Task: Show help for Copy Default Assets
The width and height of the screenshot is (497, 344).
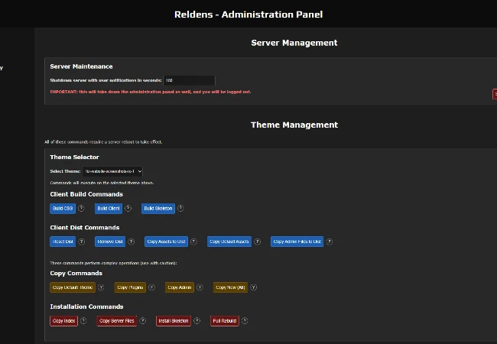Action: coord(257,242)
